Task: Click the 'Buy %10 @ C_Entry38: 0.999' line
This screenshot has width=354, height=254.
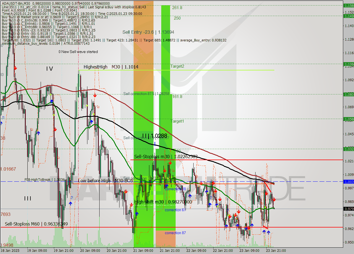Action: pyautogui.click(x=48, y=20)
